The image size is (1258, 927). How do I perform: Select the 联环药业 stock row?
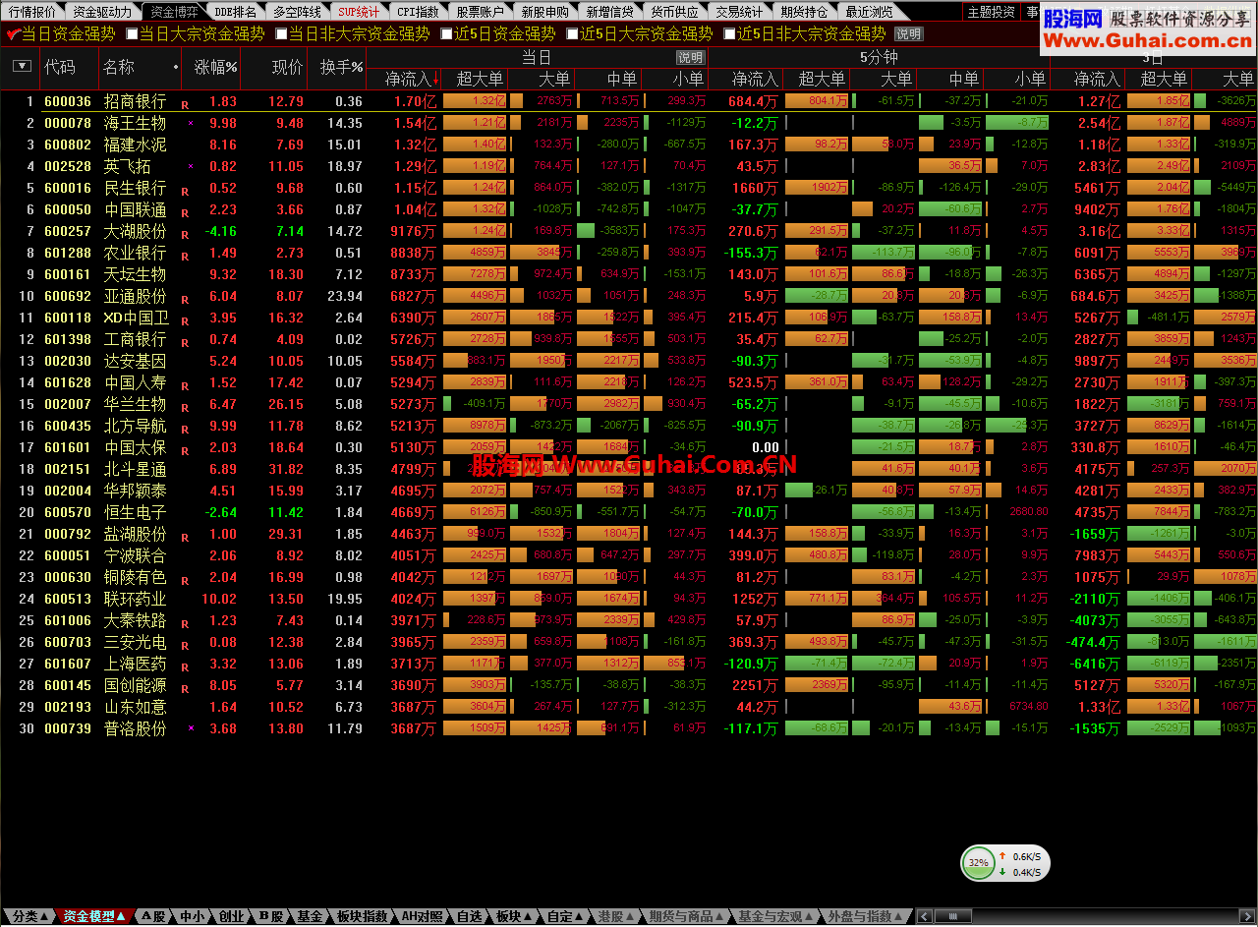(x=629, y=599)
